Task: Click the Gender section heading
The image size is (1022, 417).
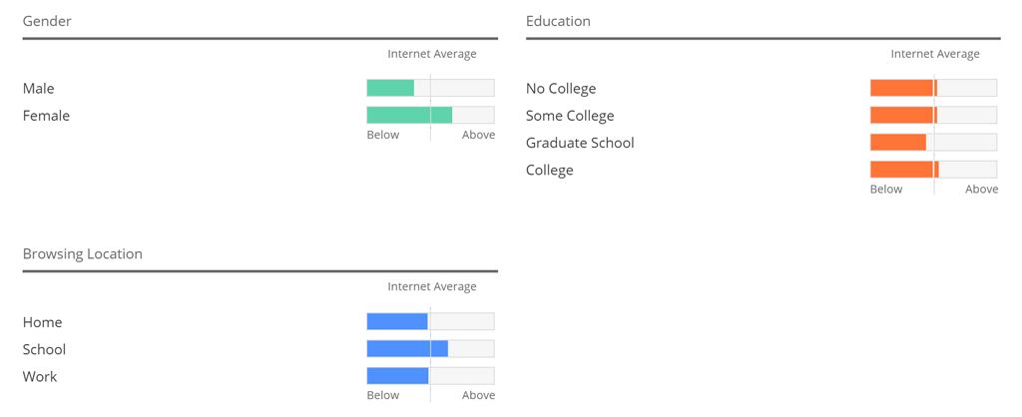Action: point(47,21)
